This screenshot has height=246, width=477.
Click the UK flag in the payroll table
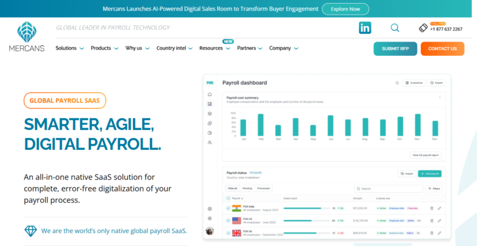[x=237, y=233]
